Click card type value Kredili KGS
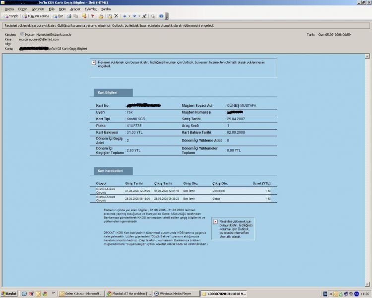The height and width of the screenshot is (298, 372). point(136,119)
